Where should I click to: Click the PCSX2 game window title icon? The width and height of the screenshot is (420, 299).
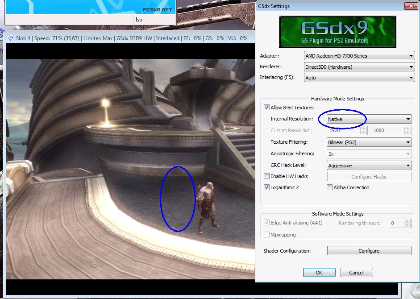10,38
